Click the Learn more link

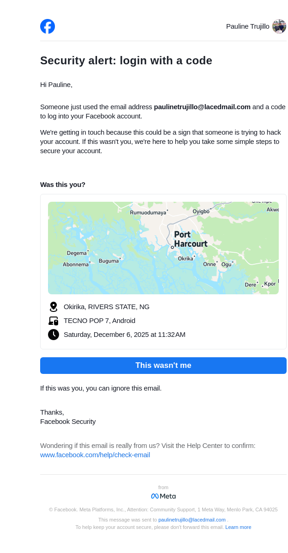click(x=238, y=527)
